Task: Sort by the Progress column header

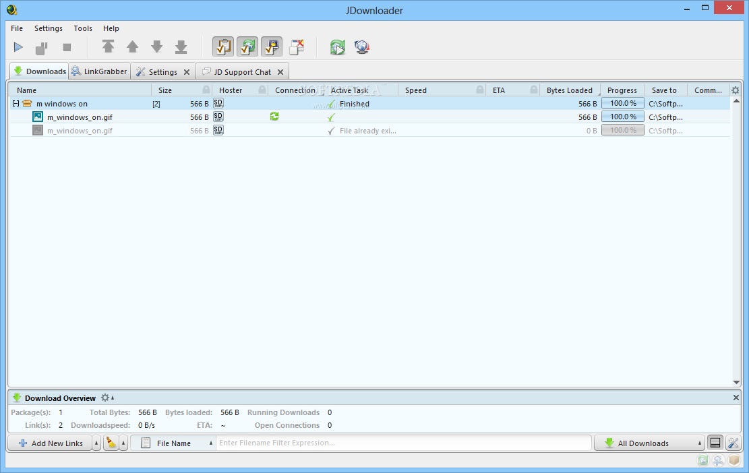Action: [x=622, y=90]
